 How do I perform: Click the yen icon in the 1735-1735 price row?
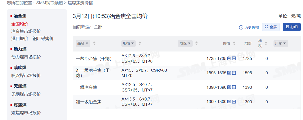pyautogui.click(x=229, y=58)
